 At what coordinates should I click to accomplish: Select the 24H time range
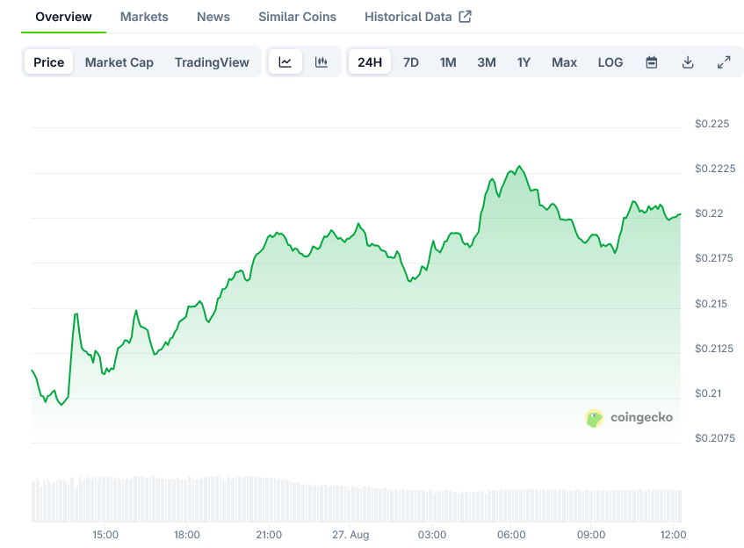coord(370,62)
